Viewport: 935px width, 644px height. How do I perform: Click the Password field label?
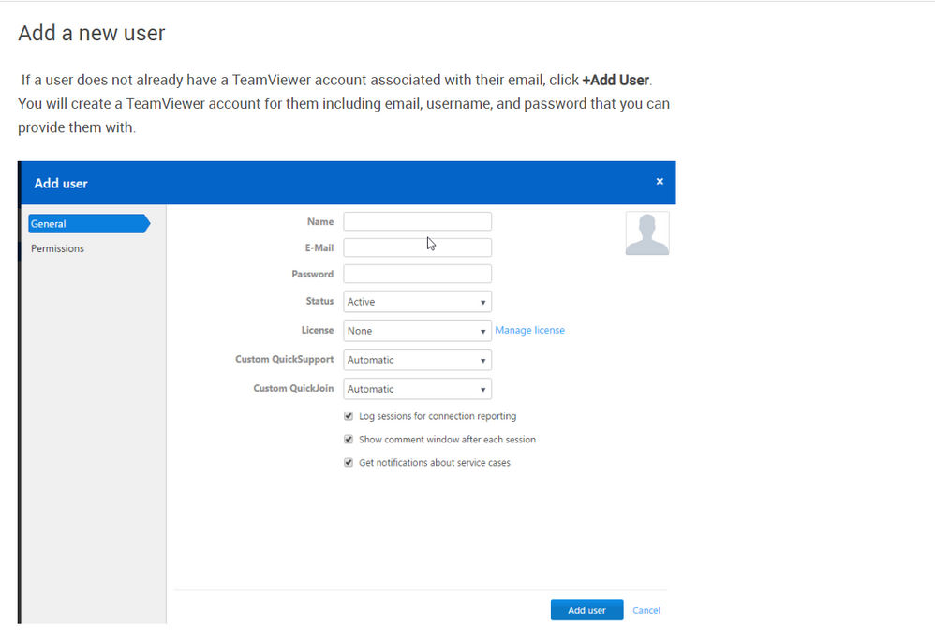pos(313,274)
